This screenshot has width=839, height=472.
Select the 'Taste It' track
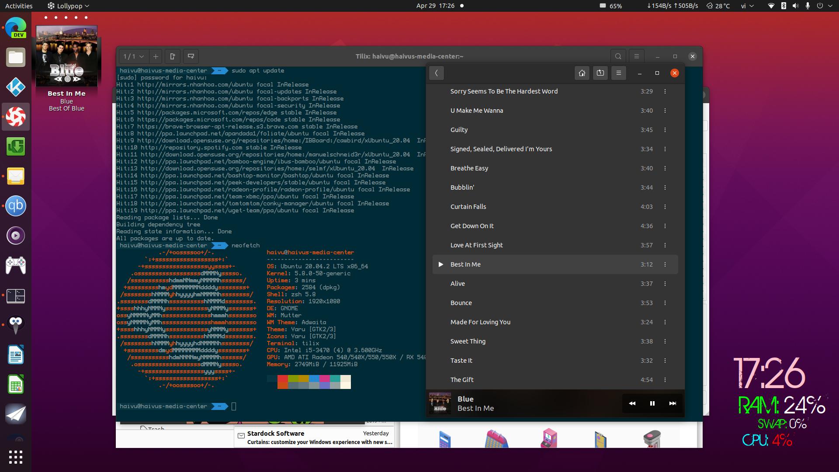point(555,361)
